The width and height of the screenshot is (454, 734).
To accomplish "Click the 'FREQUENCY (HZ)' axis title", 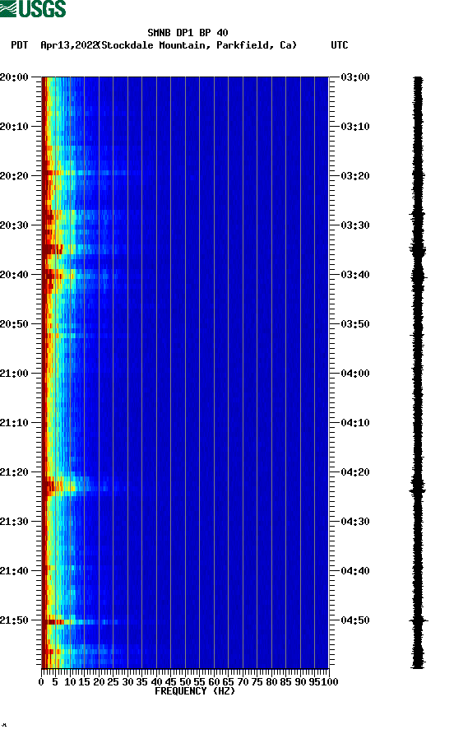I will point(195,691).
